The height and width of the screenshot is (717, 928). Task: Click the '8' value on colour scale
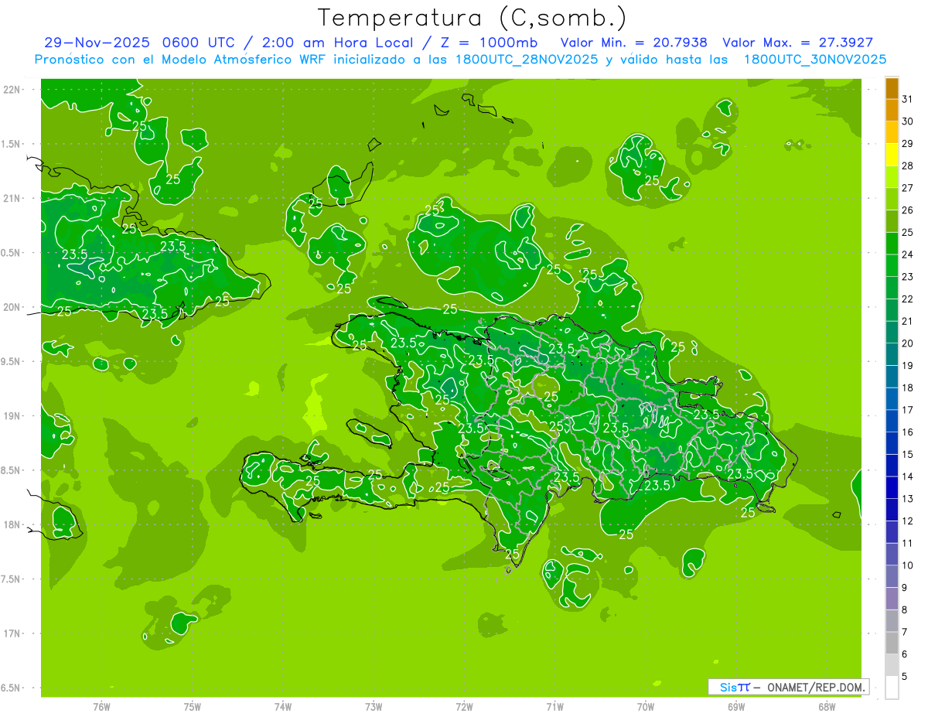[904, 609]
